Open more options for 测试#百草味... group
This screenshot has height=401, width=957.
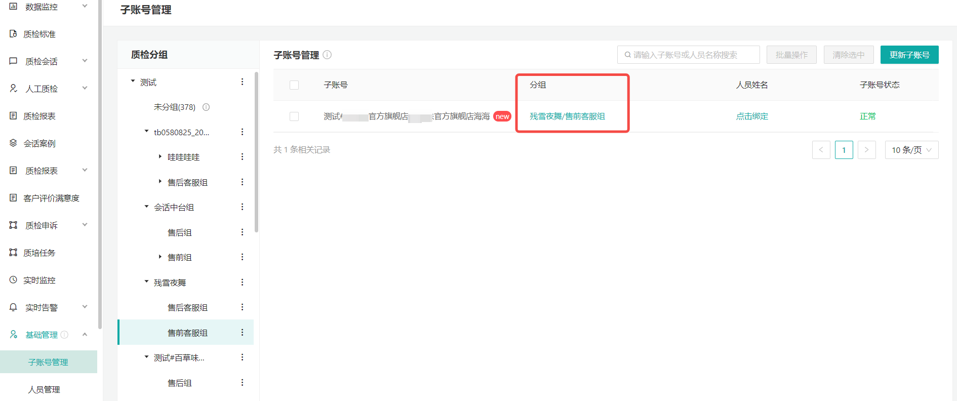(242, 357)
